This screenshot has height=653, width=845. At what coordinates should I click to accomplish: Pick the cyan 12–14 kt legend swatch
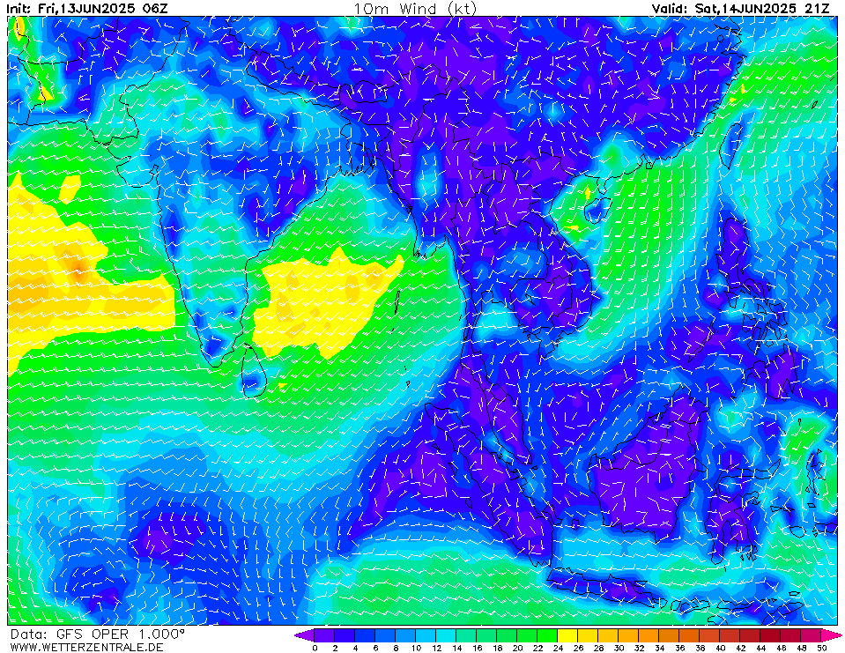[446, 635]
